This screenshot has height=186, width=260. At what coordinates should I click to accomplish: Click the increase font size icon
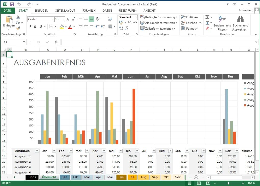[68, 19]
